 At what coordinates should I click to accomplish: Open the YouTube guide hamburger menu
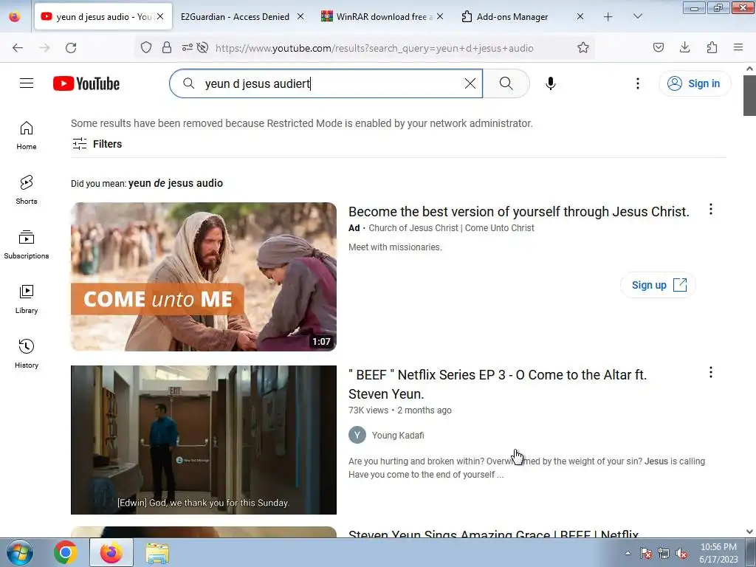click(x=27, y=83)
